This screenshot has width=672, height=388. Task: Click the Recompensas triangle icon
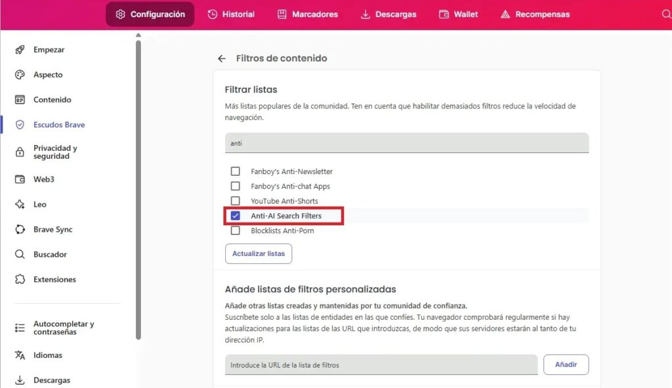505,14
